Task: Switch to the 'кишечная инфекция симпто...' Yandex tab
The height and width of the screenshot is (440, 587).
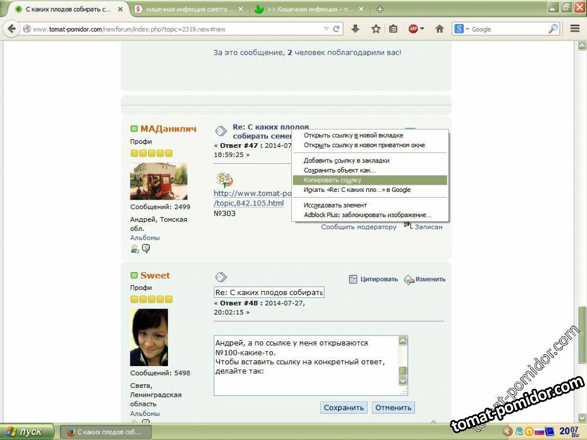Action: 188,9
